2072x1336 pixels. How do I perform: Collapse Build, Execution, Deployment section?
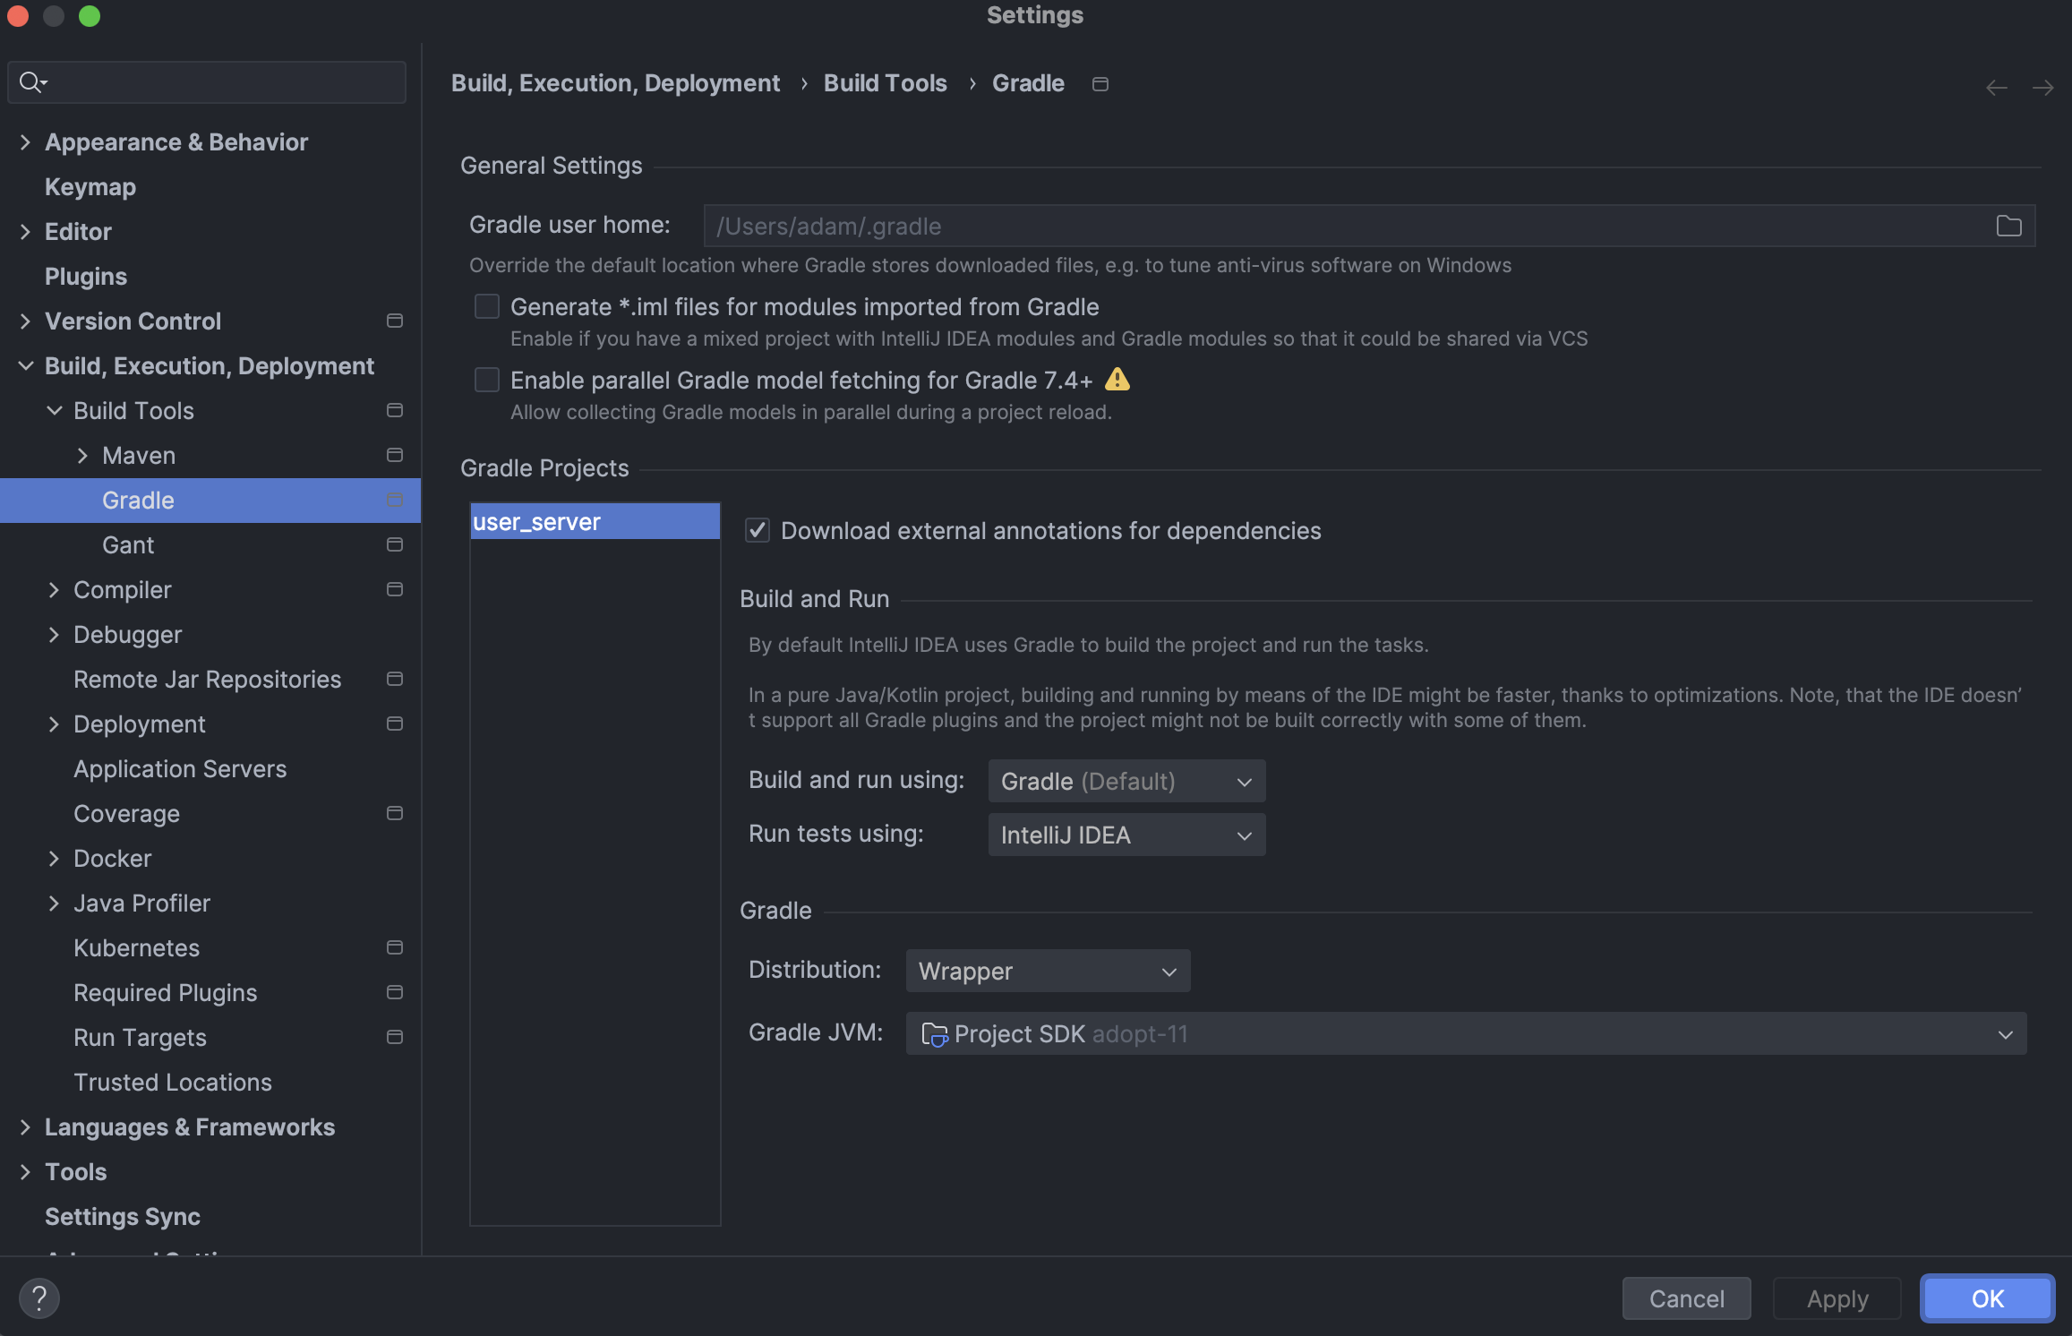point(25,365)
